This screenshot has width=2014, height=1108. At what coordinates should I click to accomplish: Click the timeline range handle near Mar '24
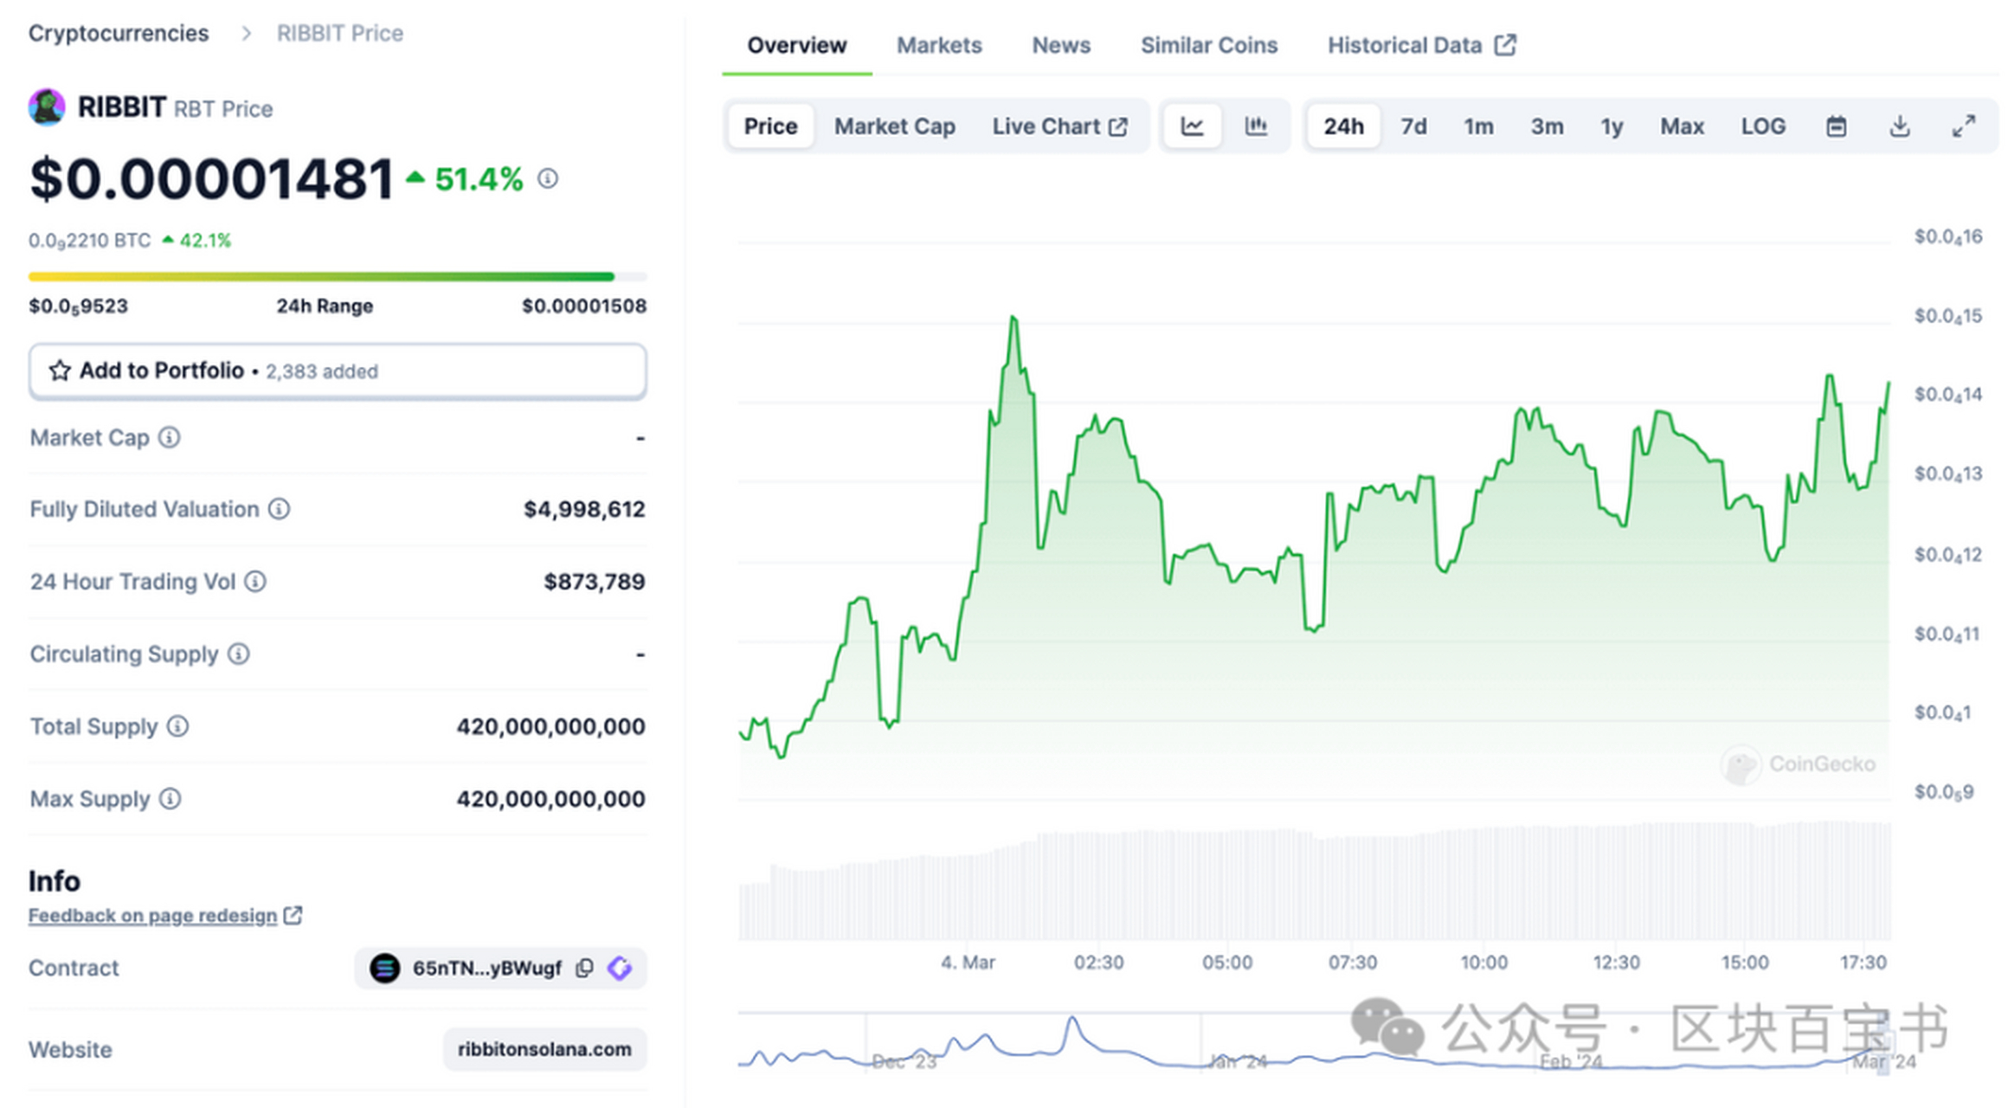(1882, 1043)
